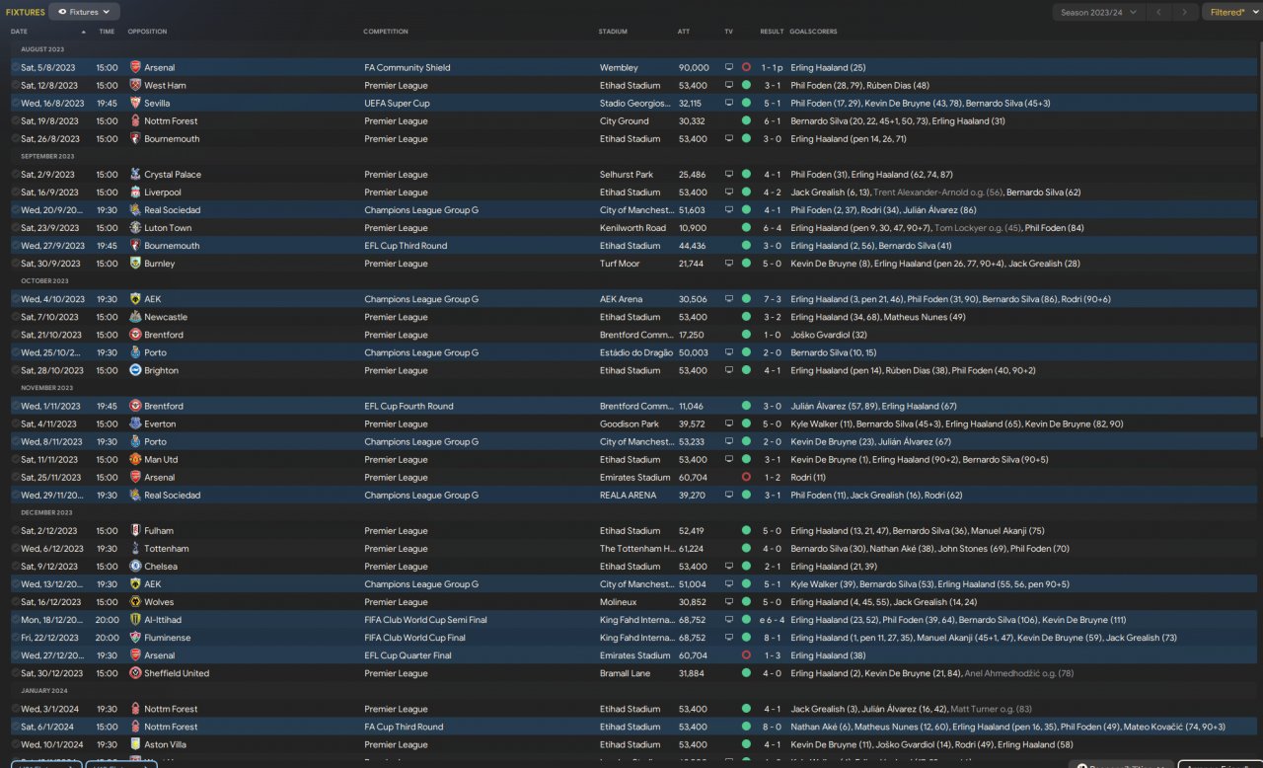
Task: Click the Sheffield United club badge
Action: [135, 672]
